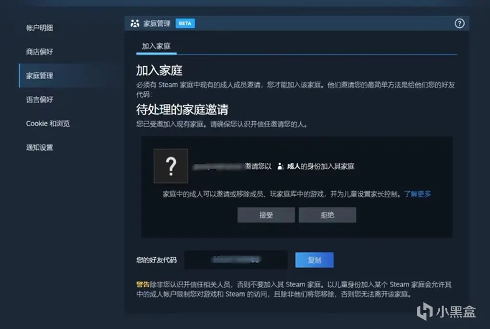Open 帐户明细 in sidebar
The width and height of the screenshot is (490, 329).
(40, 28)
